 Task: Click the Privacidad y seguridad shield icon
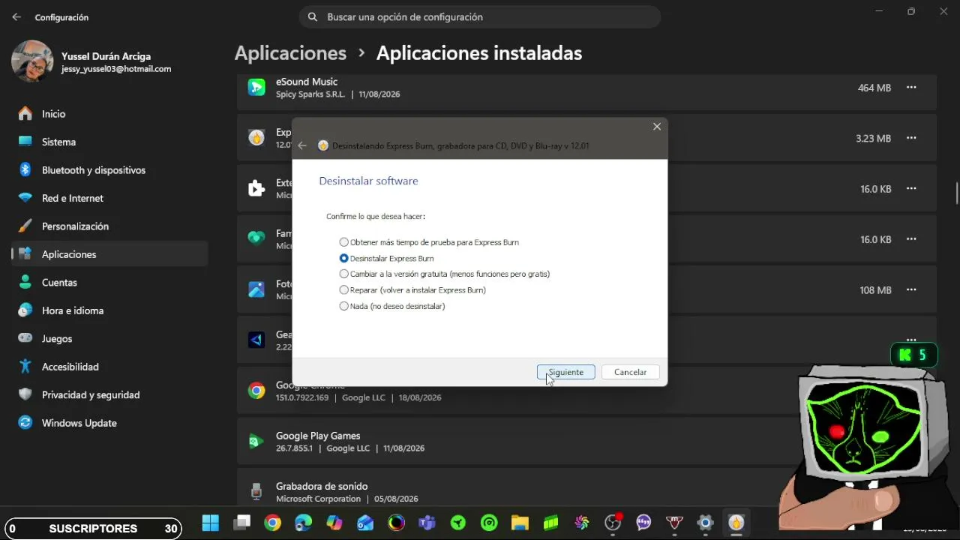(x=25, y=394)
